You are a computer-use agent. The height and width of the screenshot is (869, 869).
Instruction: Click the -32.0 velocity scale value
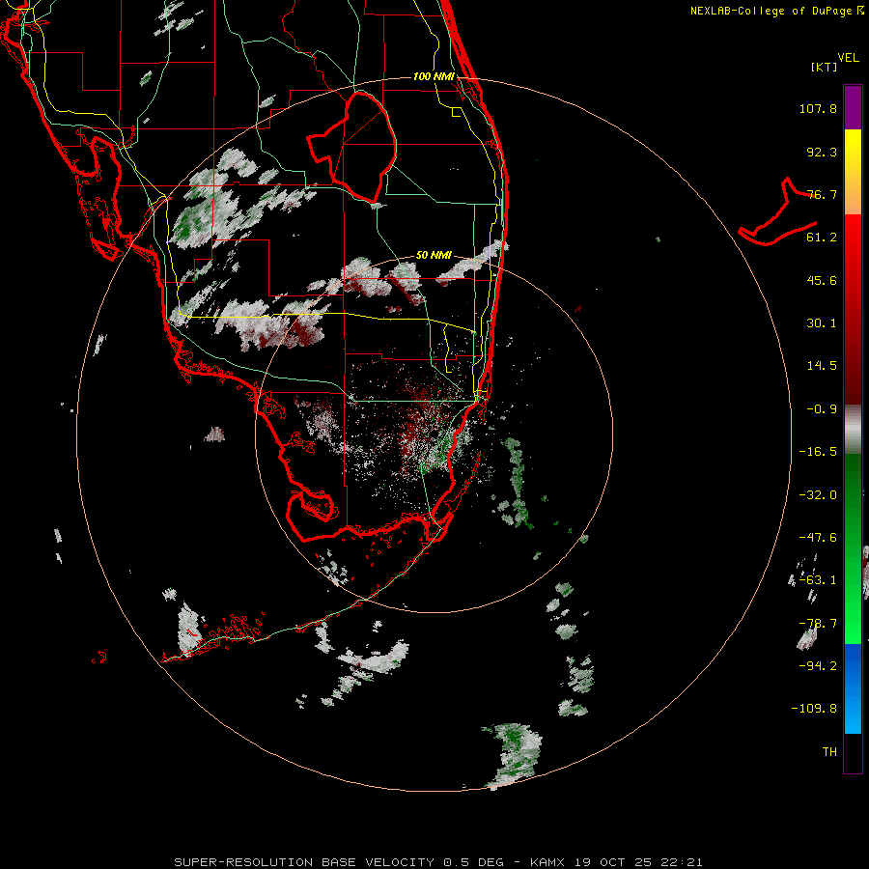coord(818,495)
